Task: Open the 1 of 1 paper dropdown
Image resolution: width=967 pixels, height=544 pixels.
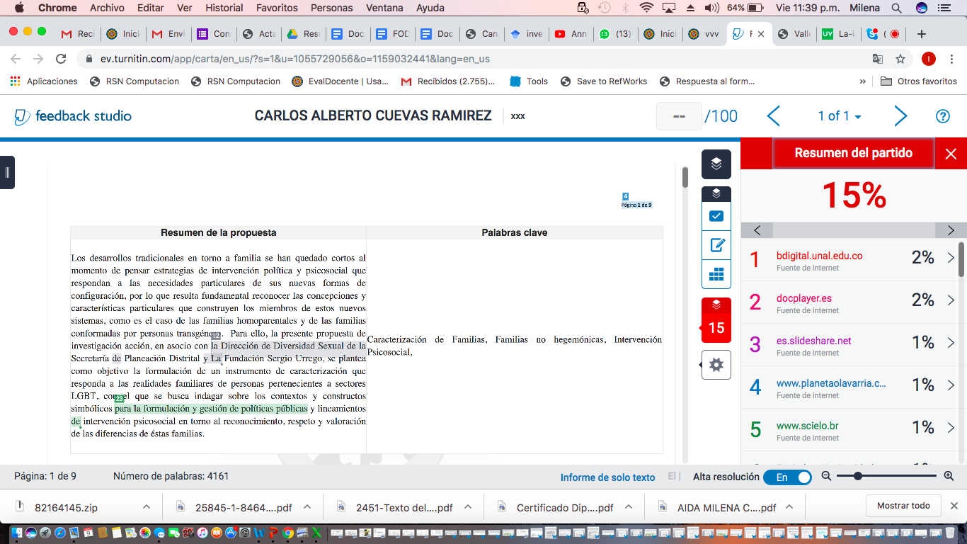Action: (x=840, y=116)
